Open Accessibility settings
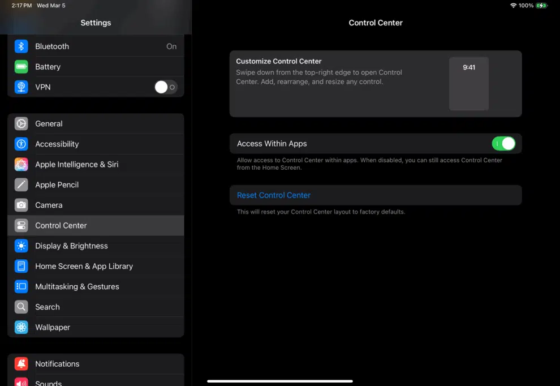Viewport: 560px width, 386px height. tap(96, 144)
